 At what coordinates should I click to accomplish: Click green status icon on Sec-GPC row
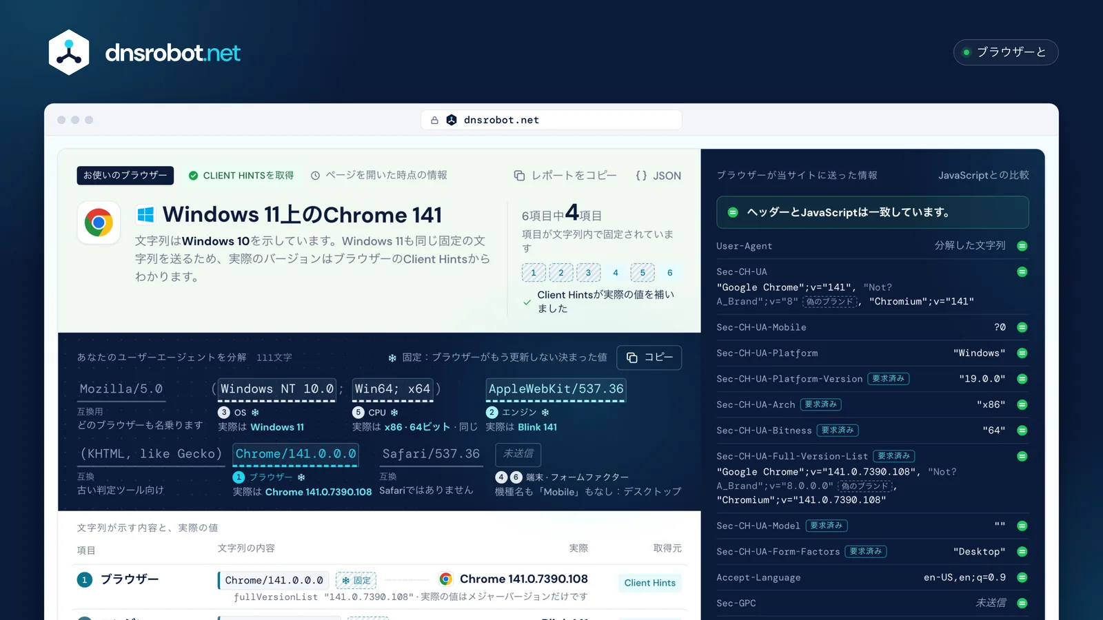(x=1022, y=603)
